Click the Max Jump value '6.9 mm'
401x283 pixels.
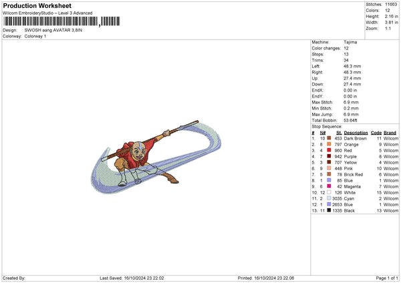pyautogui.click(x=351, y=114)
